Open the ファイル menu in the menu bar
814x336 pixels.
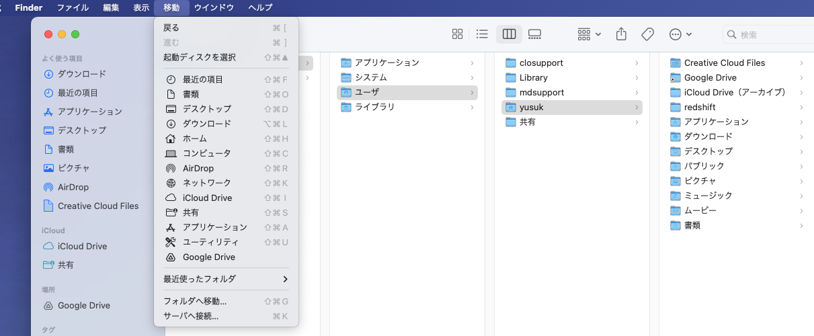coord(73,7)
